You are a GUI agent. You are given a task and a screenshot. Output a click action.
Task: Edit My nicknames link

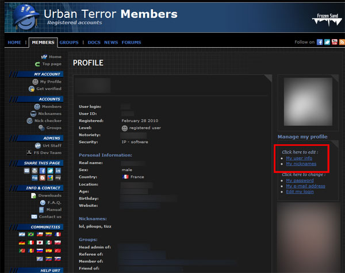(x=301, y=164)
